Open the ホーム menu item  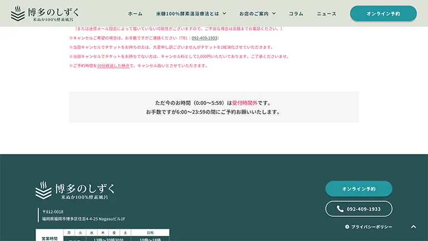tap(135, 13)
